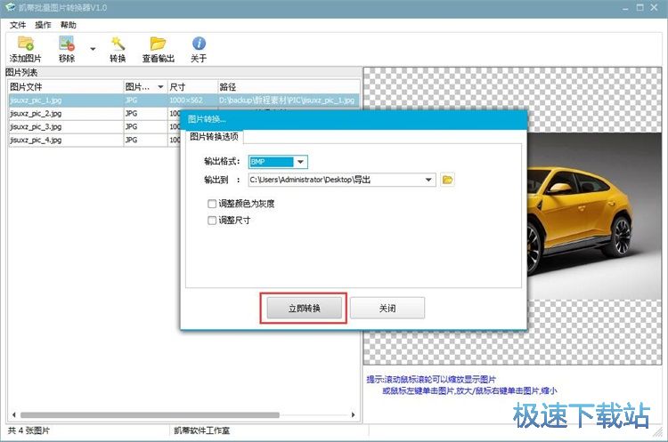Click the 关闭 button in dialog

pos(387,308)
